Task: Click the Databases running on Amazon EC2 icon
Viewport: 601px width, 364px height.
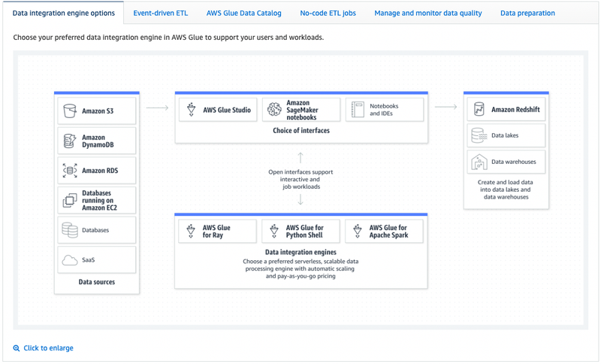Action: pyautogui.click(x=69, y=200)
